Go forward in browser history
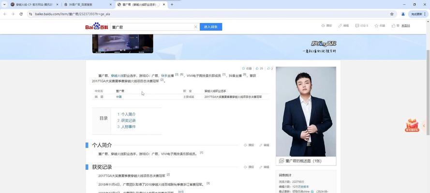The width and height of the screenshot is (430, 193). pos(13,14)
